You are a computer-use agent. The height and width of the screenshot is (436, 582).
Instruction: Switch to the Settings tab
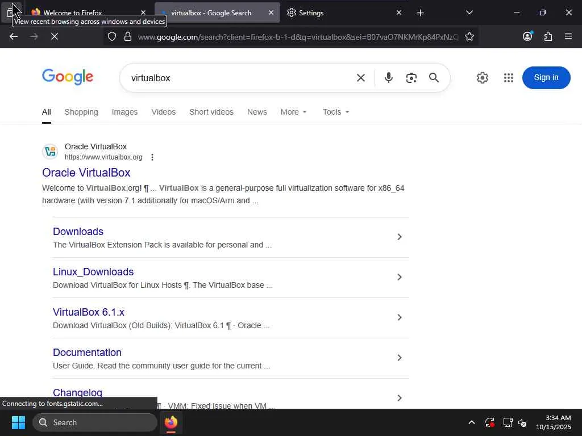click(344, 12)
